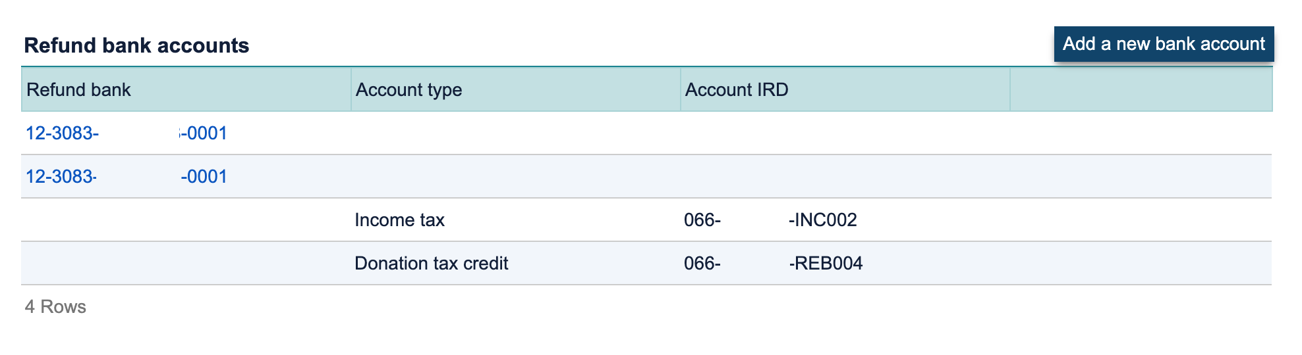Open the second row's 12-3083 bank account link
Screen dimensions: 1302x355
127,176
